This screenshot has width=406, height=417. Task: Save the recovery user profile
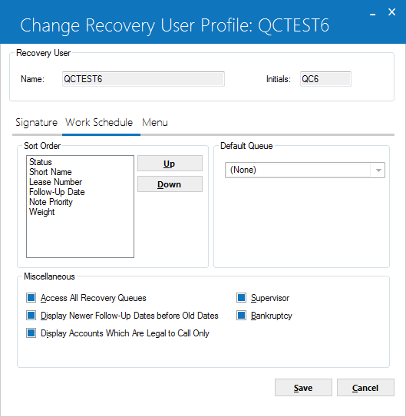[303, 388]
